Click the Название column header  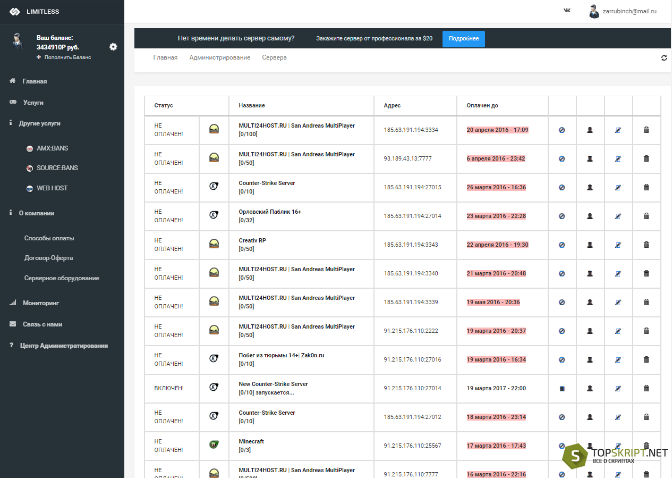click(x=252, y=105)
